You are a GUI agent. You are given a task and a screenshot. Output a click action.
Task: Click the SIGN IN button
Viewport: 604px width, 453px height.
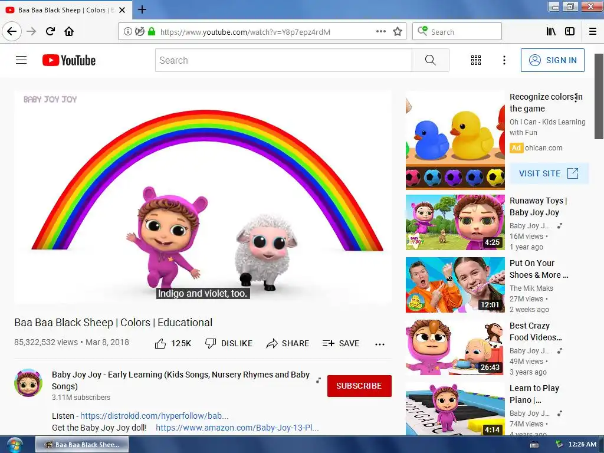pos(552,60)
